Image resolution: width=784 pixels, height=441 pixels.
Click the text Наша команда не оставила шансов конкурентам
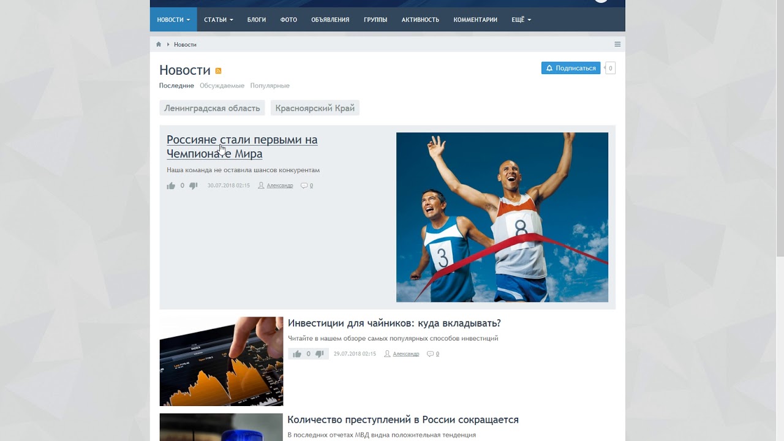(243, 170)
